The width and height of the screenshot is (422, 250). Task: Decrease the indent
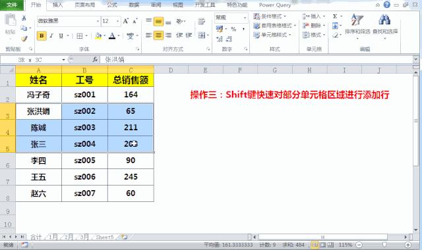click(x=179, y=35)
